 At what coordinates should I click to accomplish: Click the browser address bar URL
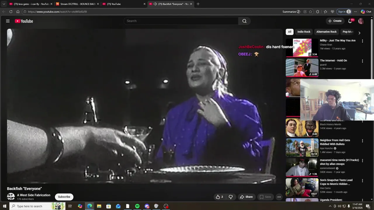57,12
